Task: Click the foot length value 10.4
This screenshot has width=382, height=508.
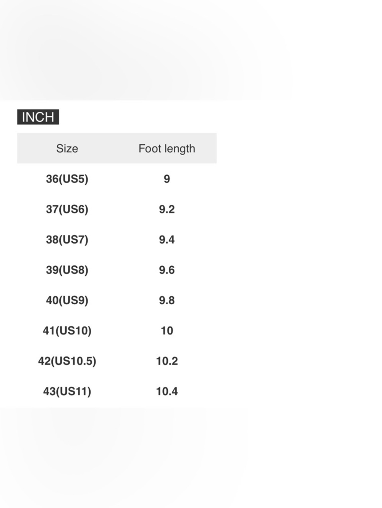Action: coord(167,391)
